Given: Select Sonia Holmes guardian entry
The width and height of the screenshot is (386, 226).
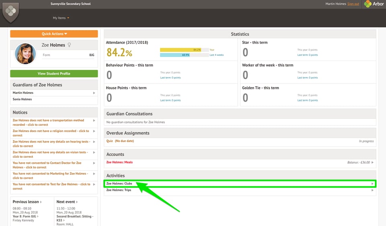Looking at the screenshot, I should [23, 99].
